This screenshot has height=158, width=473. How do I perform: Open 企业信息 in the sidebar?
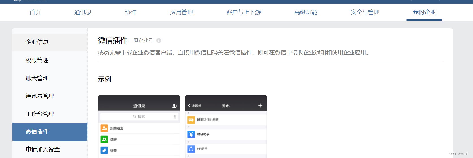click(50, 42)
